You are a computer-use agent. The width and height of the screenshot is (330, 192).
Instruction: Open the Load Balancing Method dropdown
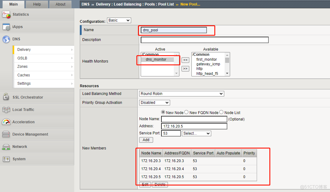pyautogui.click(x=182, y=94)
